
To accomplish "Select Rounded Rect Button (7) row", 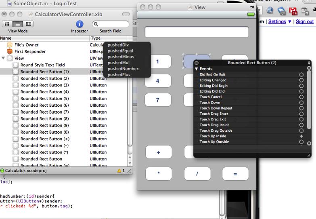I will [x=64, y=112].
